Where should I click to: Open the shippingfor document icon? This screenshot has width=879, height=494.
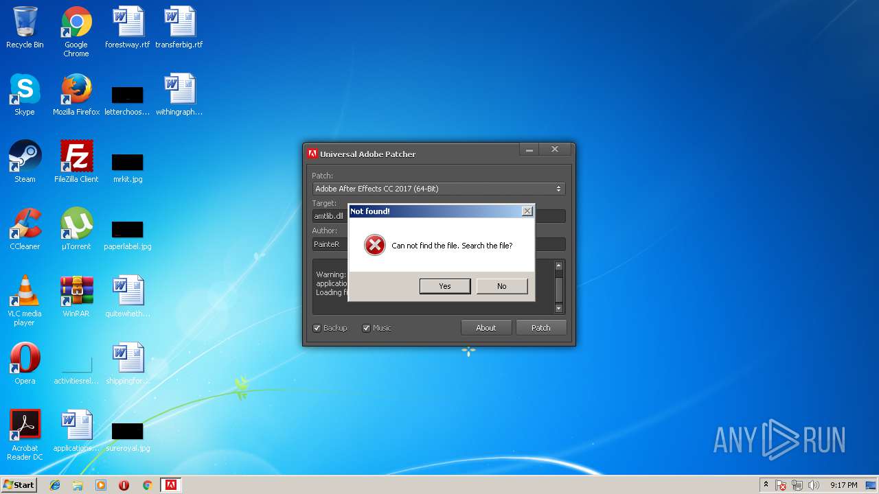click(x=128, y=364)
